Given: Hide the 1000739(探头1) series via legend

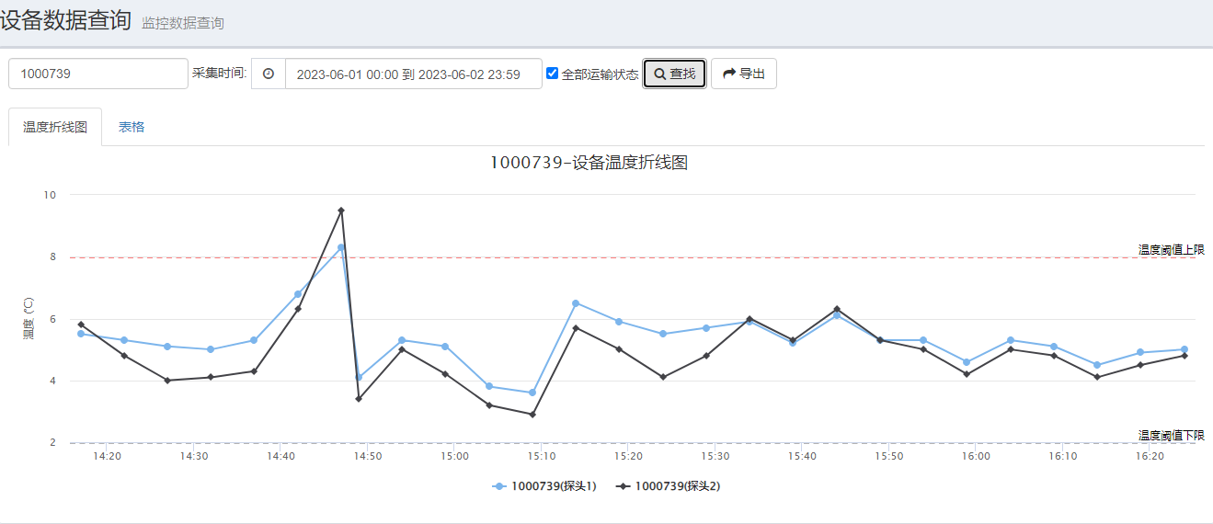Looking at the screenshot, I should tap(554, 486).
